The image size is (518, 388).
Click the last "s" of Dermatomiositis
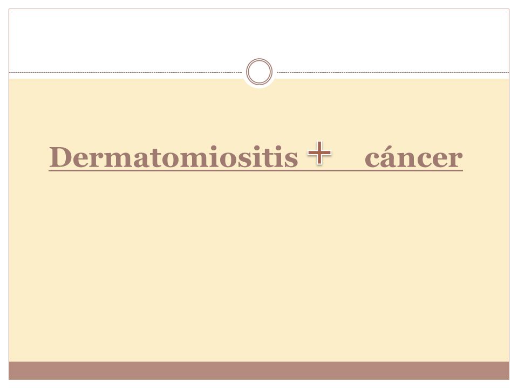291,160
